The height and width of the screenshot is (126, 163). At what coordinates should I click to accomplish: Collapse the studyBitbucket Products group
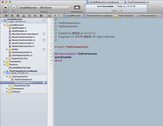(5, 64)
